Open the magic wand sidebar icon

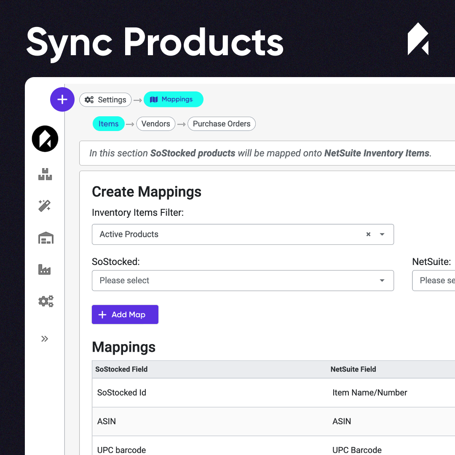pos(45,206)
